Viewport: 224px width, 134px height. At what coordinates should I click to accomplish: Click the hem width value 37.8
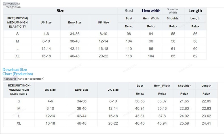(162, 116)
